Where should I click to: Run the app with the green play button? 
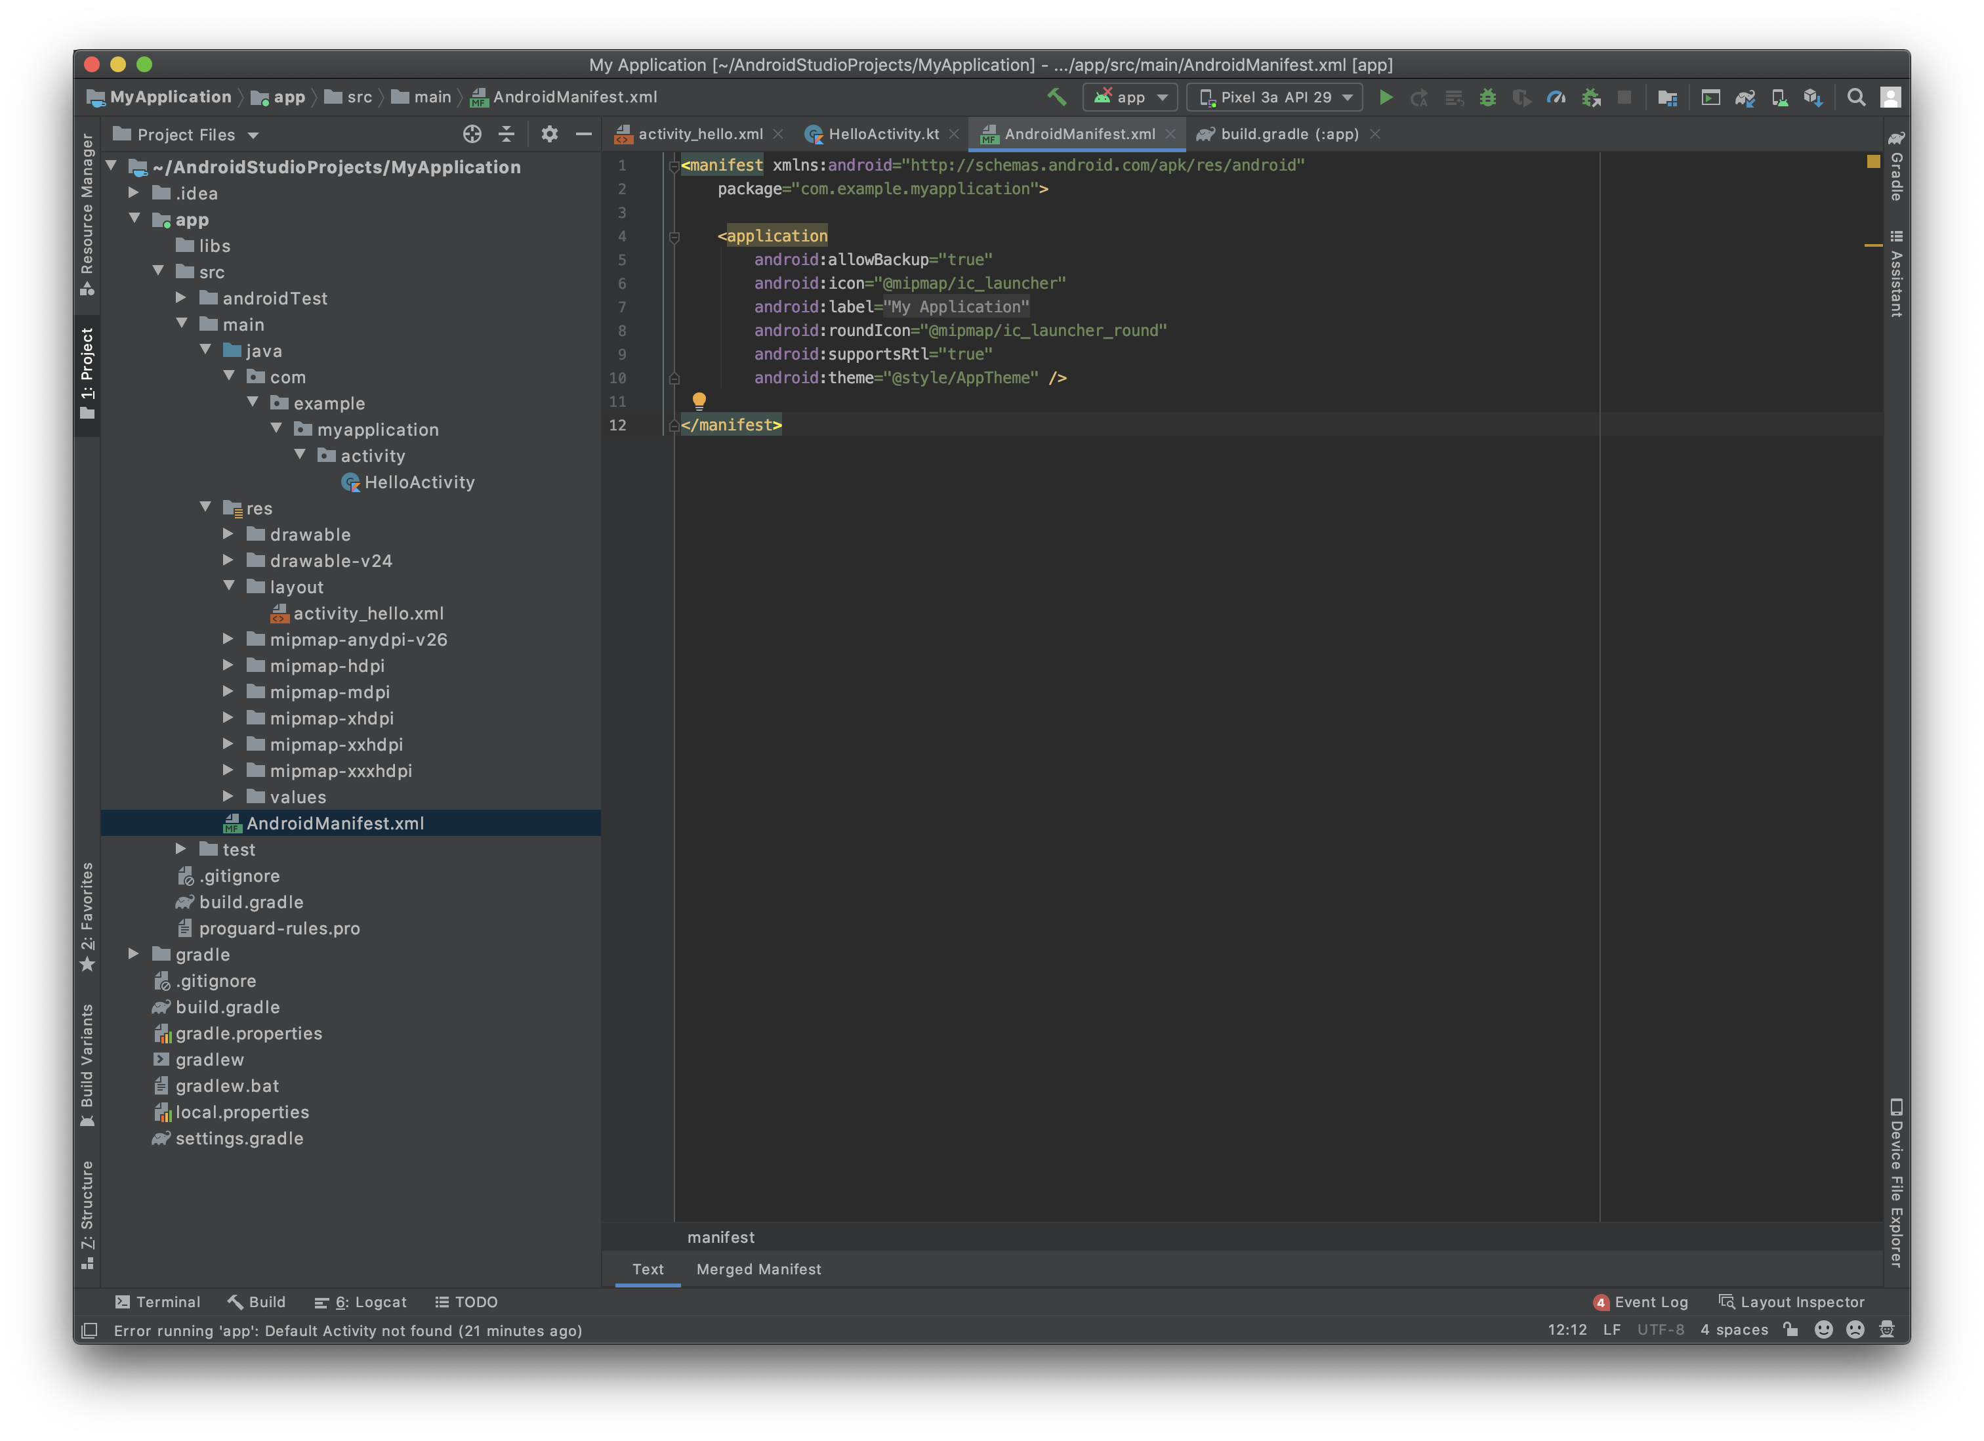coord(1386,97)
